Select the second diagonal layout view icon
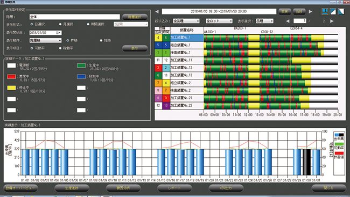This screenshot has height=197, width=350. click(x=333, y=12)
